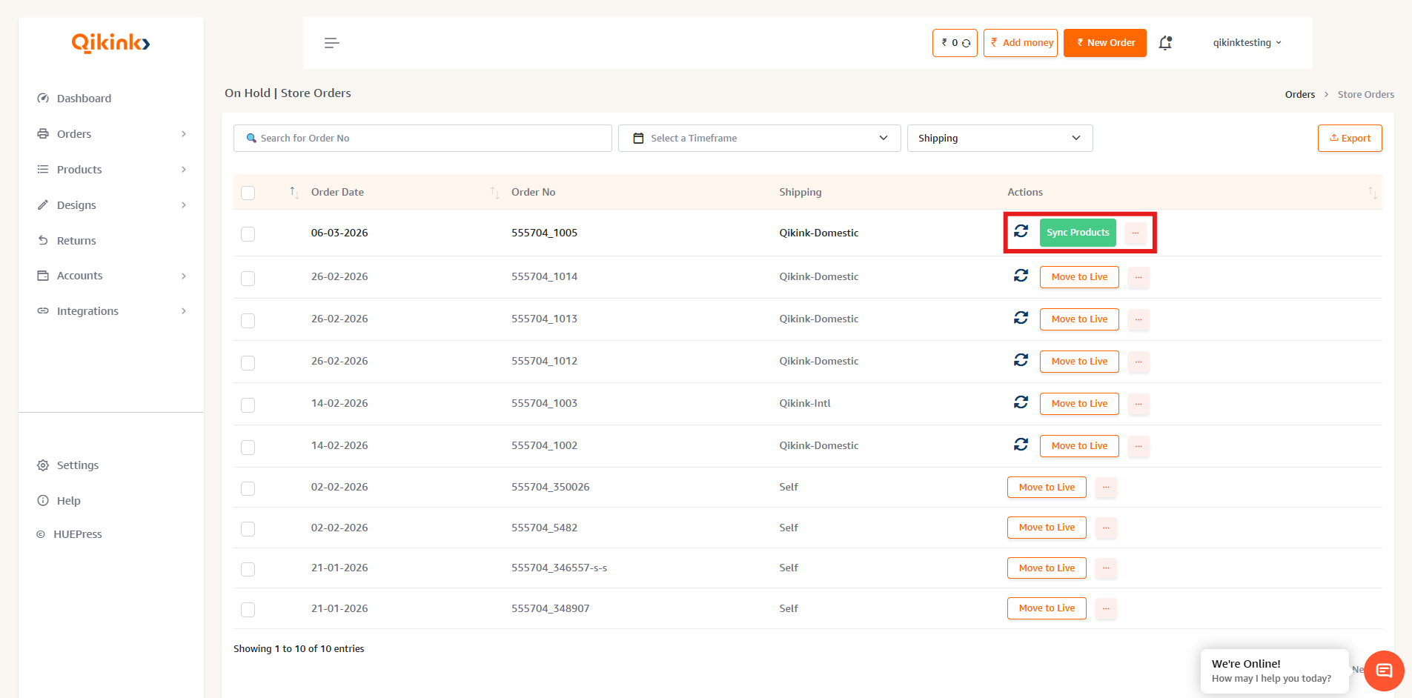Open Settings from the sidebar
The width and height of the screenshot is (1412, 698).
point(77,465)
